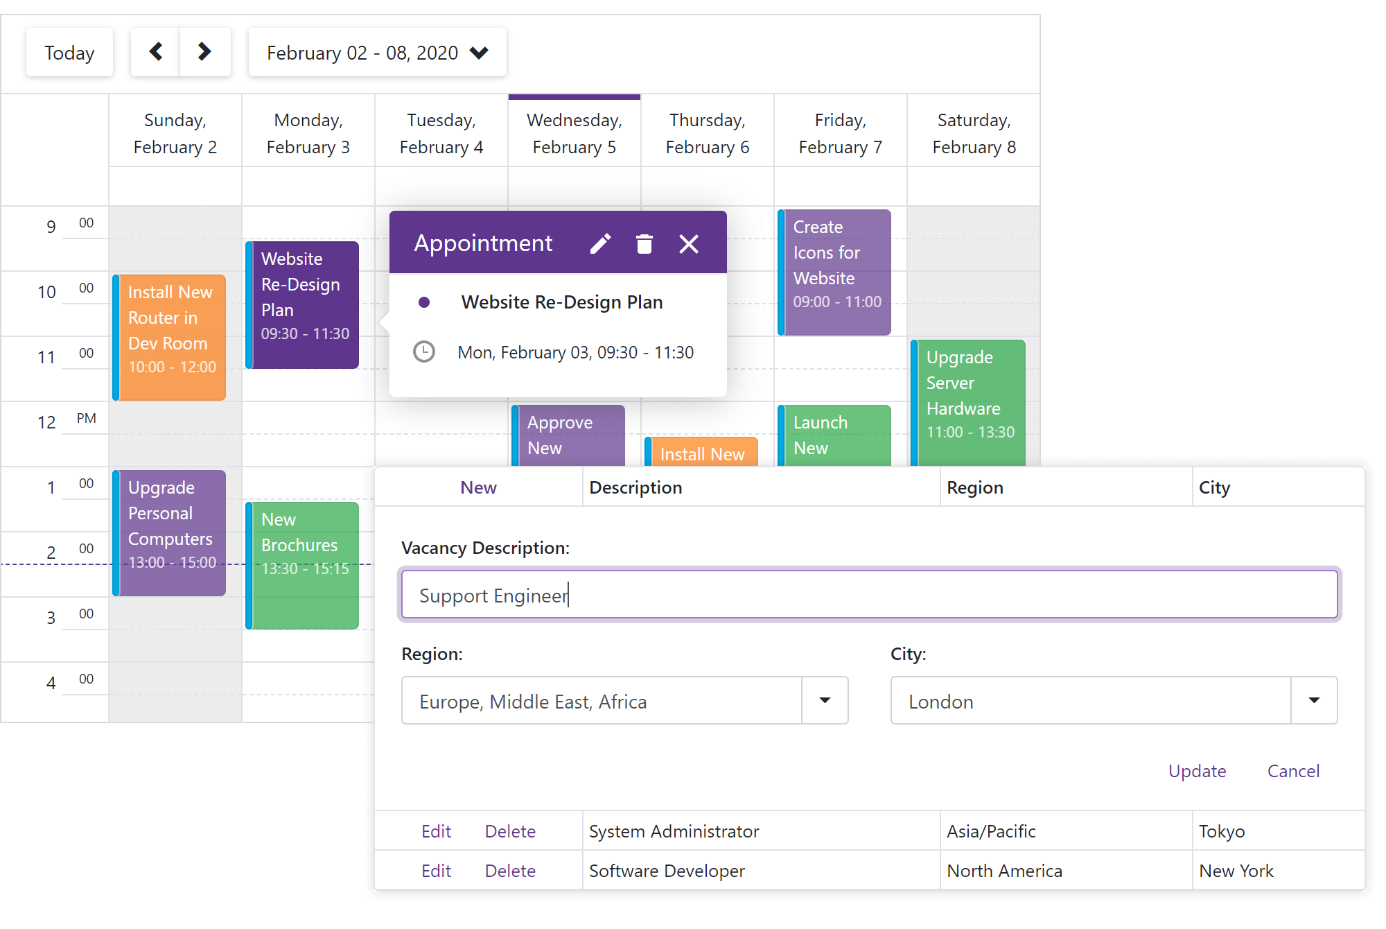This screenshot has height=929, width=1386.
Task: Go to previous week with left arrow
Action: click(156, 52)
